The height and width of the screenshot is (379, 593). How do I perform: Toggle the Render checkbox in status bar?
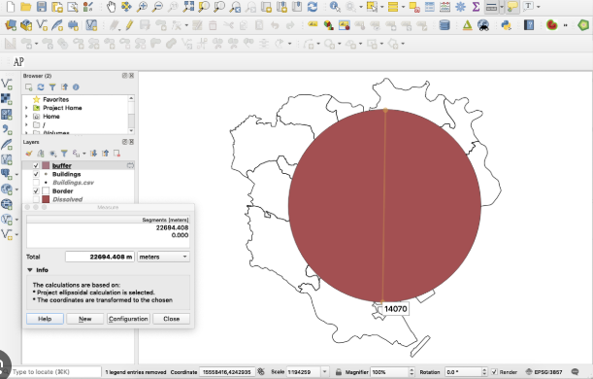[494, 372]
